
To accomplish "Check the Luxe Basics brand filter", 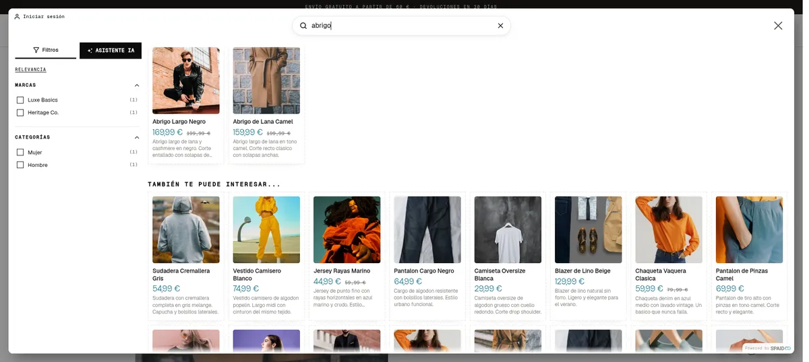I will pos(20,100).
